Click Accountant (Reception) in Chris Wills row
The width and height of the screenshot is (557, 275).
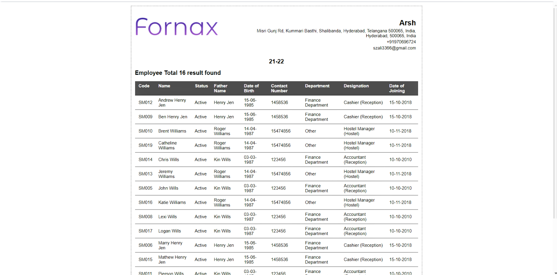(x=355, y=160)
